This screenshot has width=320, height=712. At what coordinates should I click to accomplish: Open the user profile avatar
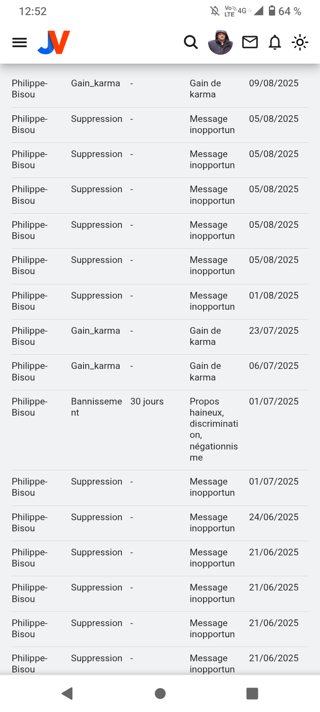click(220, 42)
